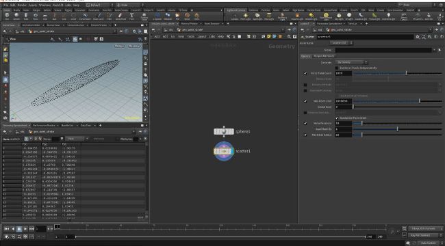Add a Portal Light from the shelf
The height and width of the screenshot is (246, 445).
pos(374,16)
